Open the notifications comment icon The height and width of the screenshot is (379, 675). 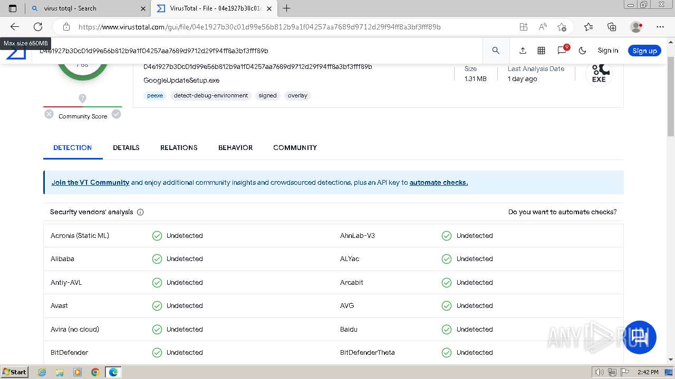click(x=562, y=50)
